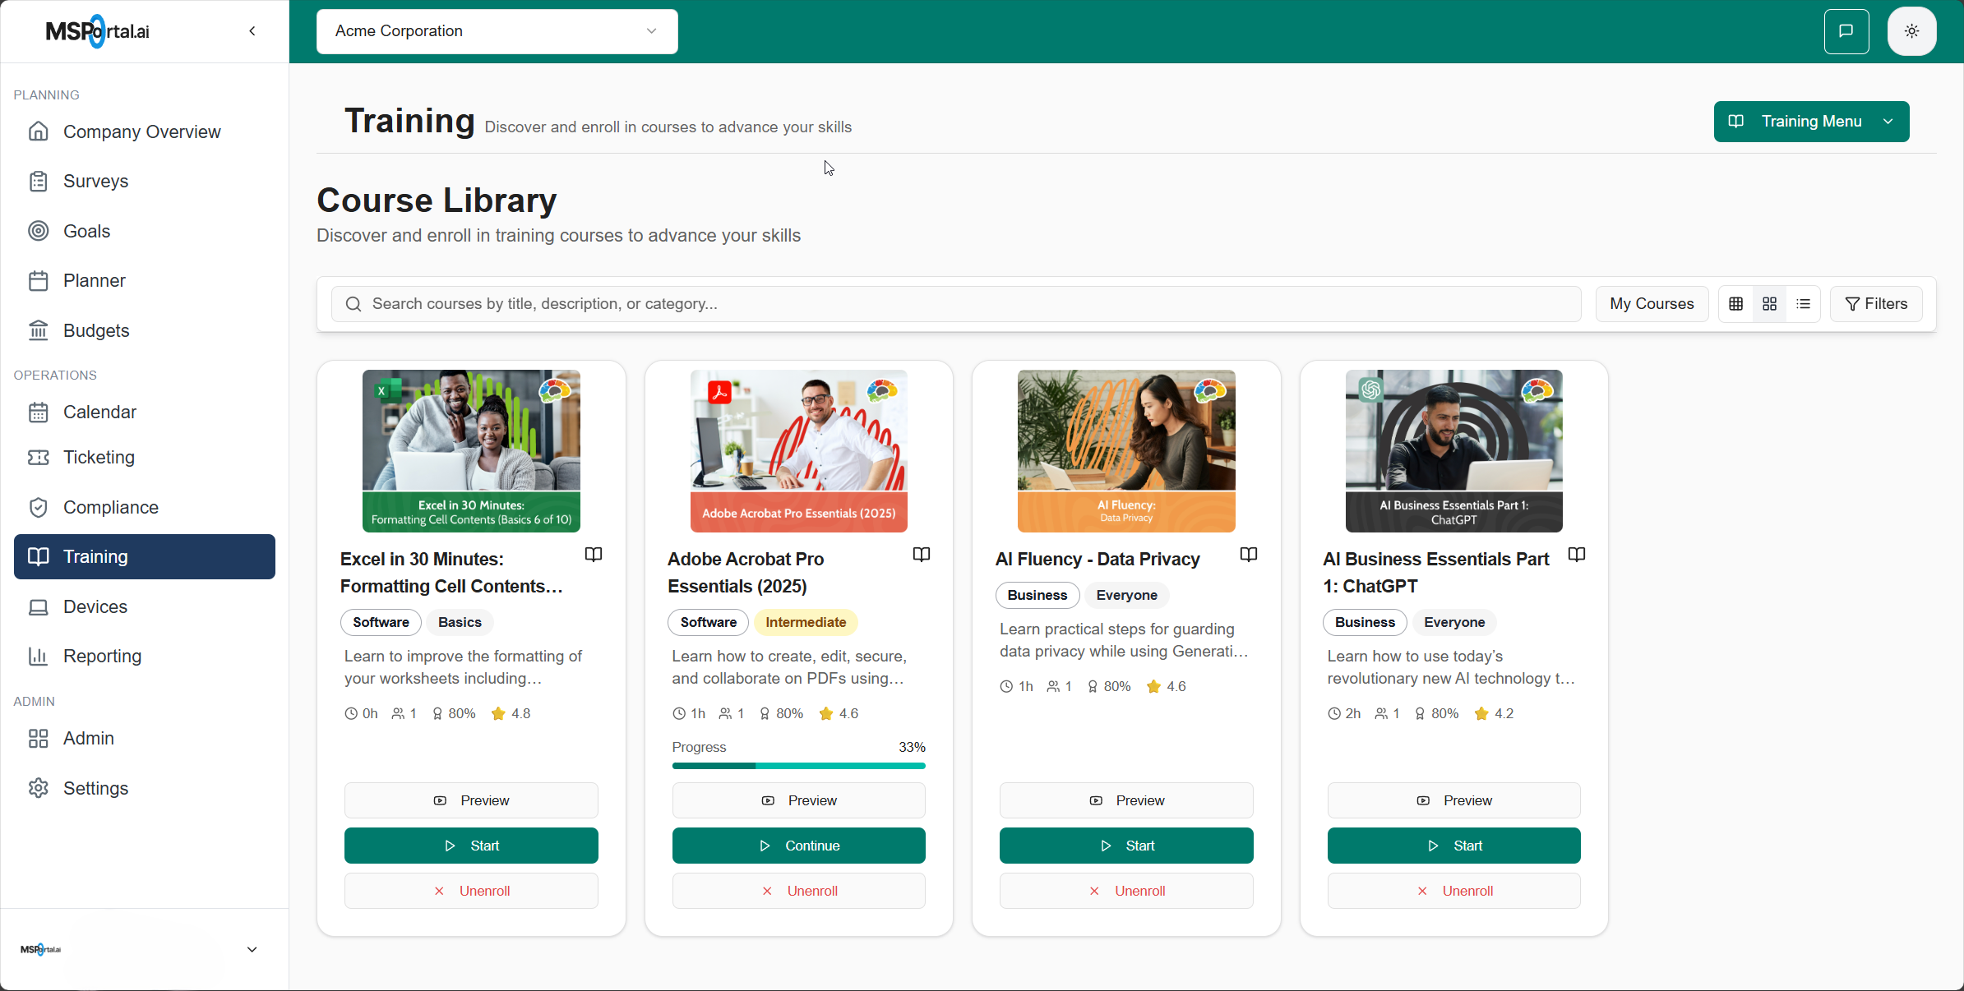Viewport: 1964px width, 991px height.
Task: Click the Admin grid icon
Action: pos(39,738)
